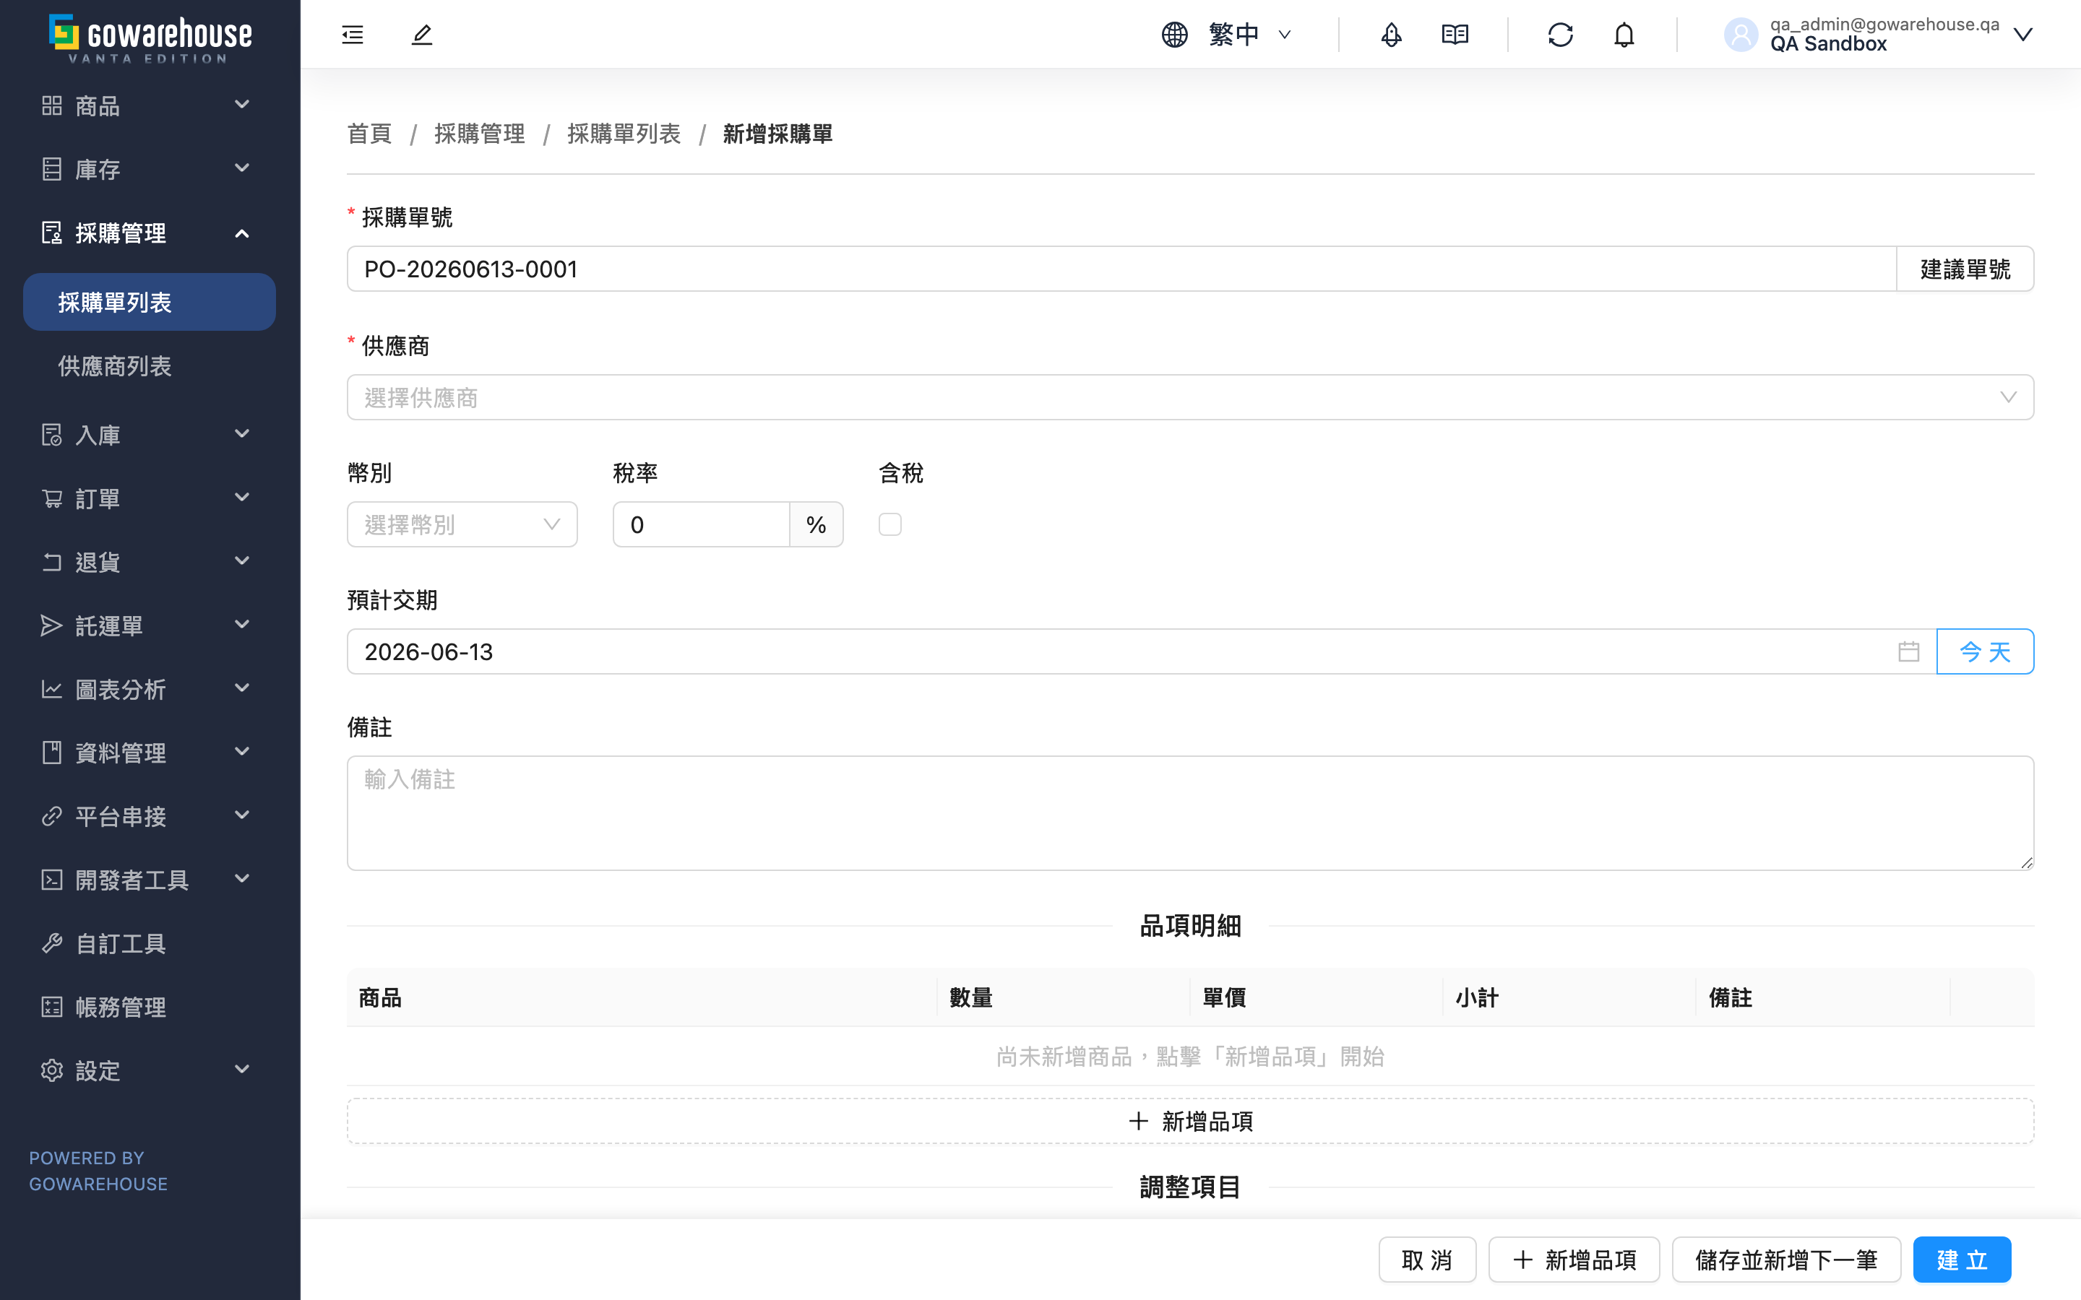Image resolution: width=2081 pixels, height=1300 pixels.
Task: Click the 資料管理 icon in sidebar
Action: 51,753
